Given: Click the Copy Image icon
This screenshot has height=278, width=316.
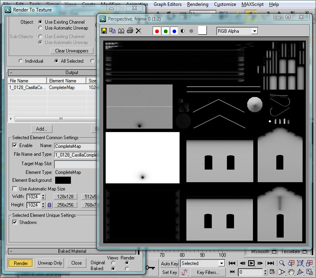Looking at the screenshot, I should point(113,31).
